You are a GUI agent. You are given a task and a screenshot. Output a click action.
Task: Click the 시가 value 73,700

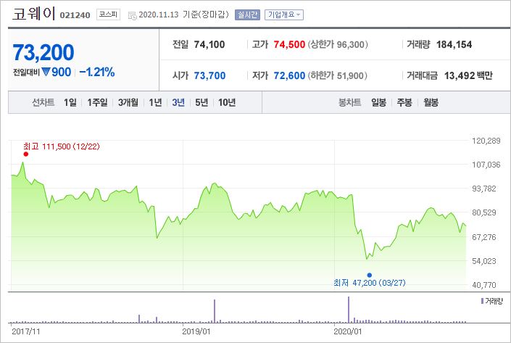(x=210, y=75)
